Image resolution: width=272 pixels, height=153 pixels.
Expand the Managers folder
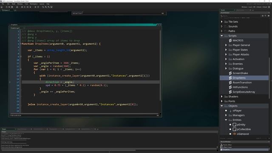226,115
